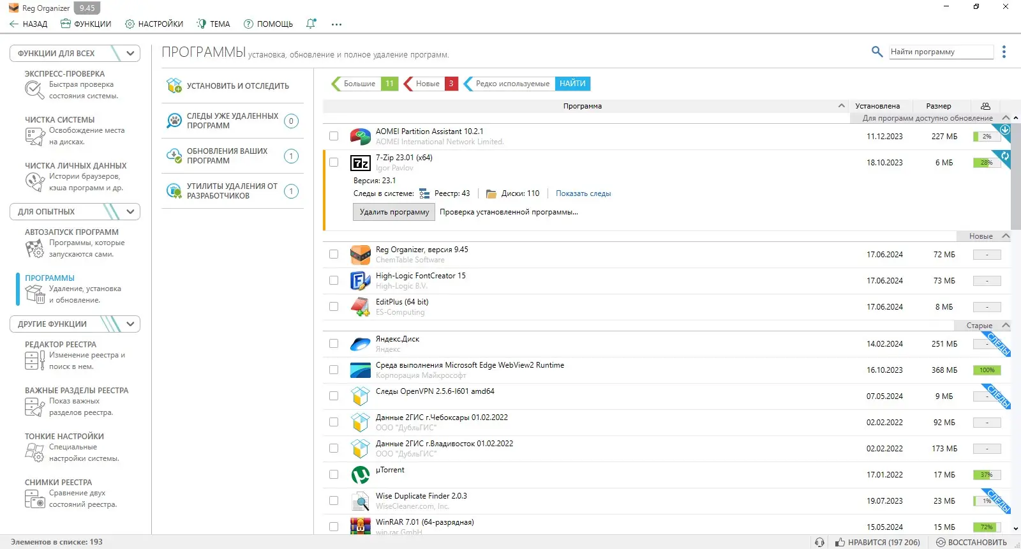The image size is (1021, 549).
Task: Select the Большие filter tab
Action: pyautogui.click(x=364, y=84)
